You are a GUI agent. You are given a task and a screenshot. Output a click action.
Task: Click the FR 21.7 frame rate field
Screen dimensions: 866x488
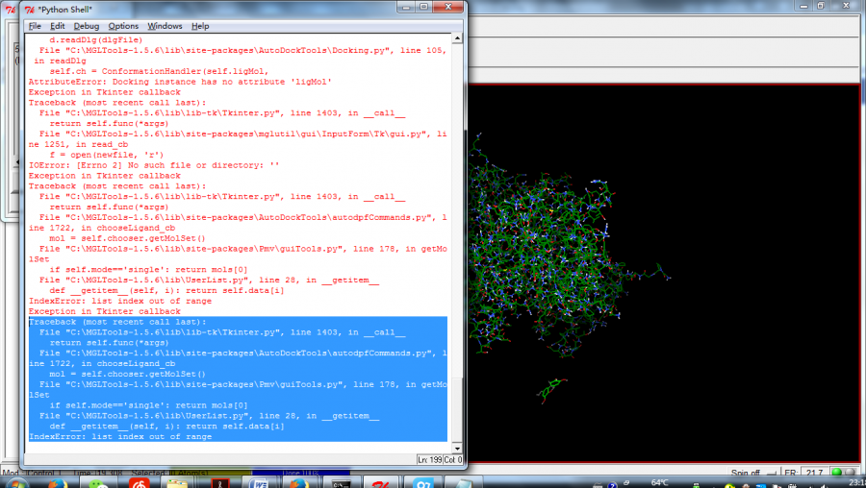coord(814,474)
